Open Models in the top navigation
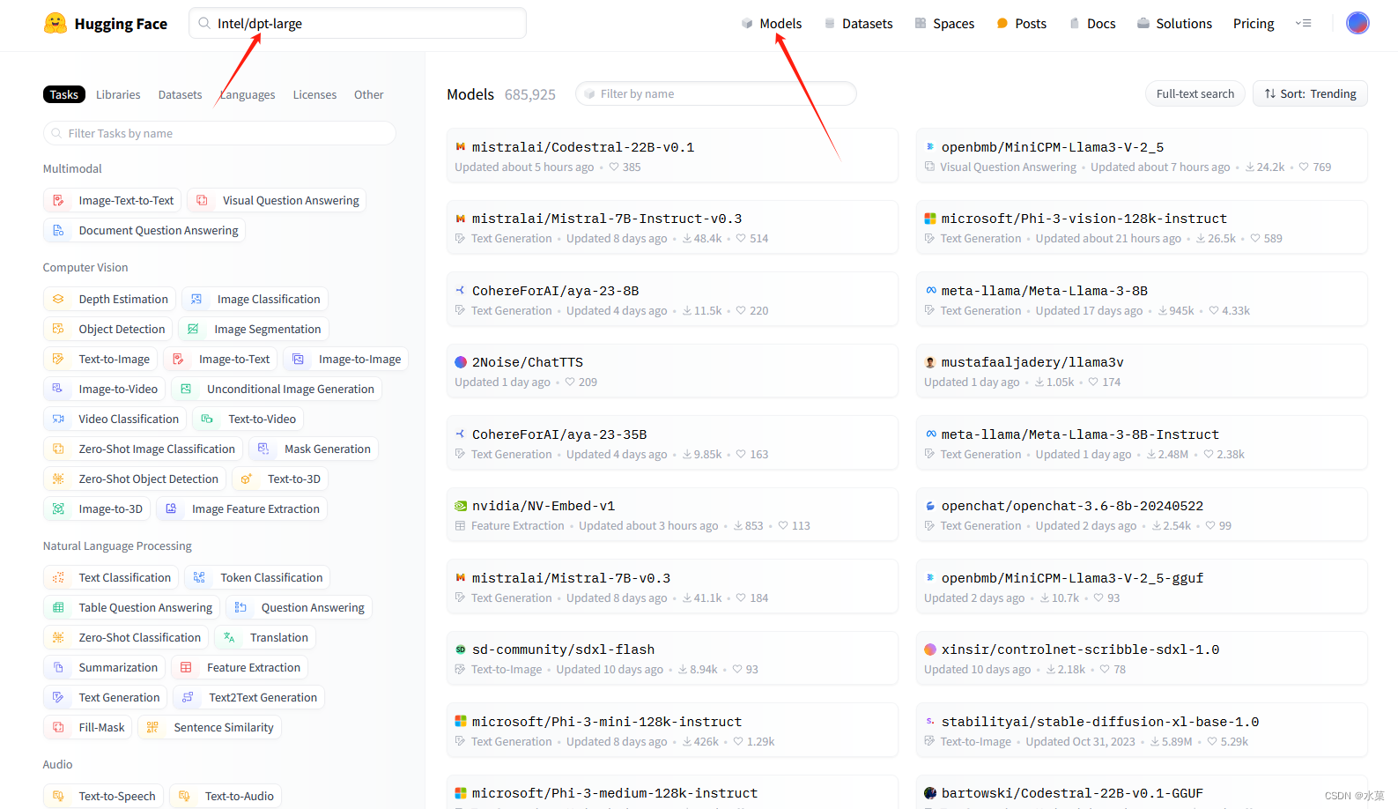The width and height of the screenshot is (1398, 809). pos(772,23)
